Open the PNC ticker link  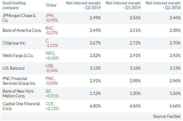pos(52,81)
